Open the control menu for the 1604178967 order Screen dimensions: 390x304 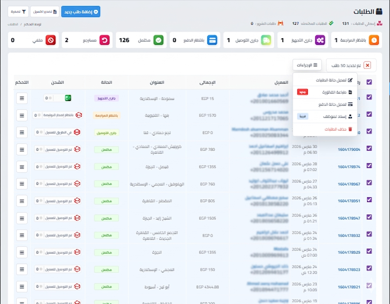[22, 184]
